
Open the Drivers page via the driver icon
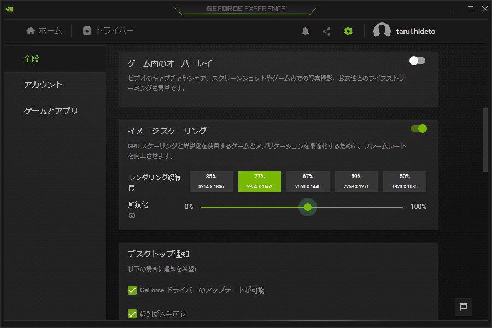(87, 31)
